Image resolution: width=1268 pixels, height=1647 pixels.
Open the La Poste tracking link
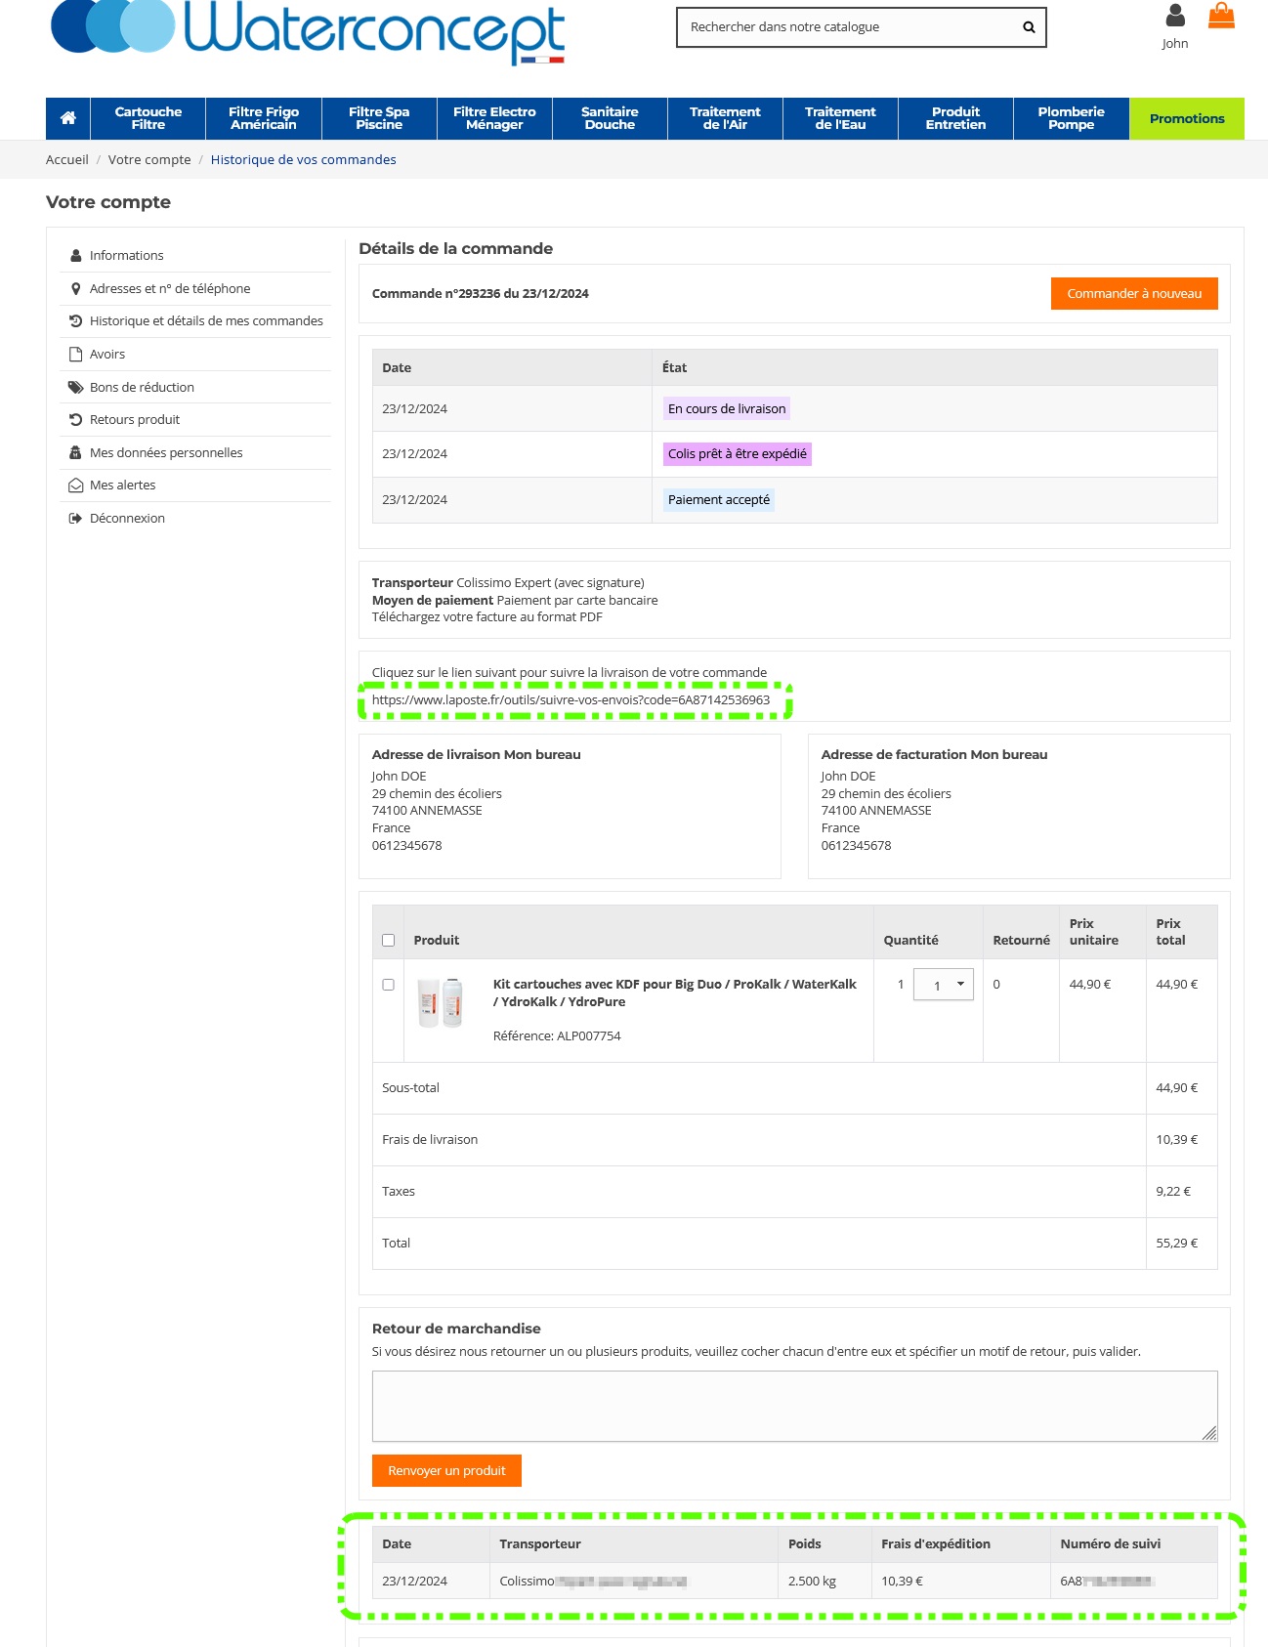571,700
